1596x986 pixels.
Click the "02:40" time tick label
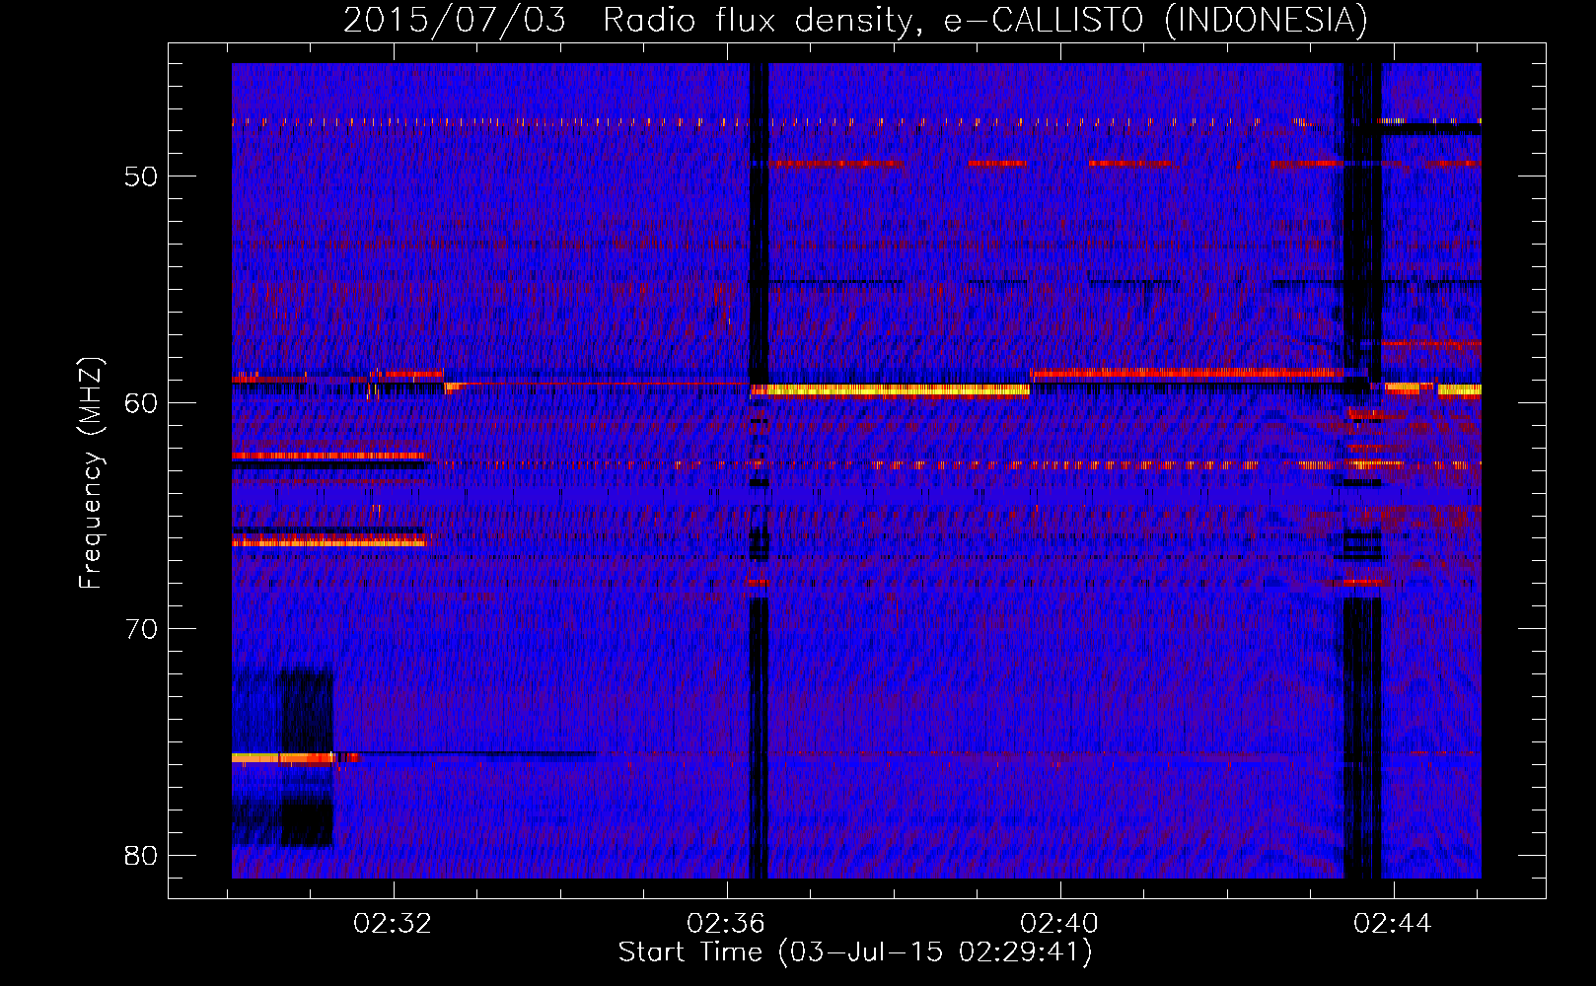click(x=1059, y=924)
